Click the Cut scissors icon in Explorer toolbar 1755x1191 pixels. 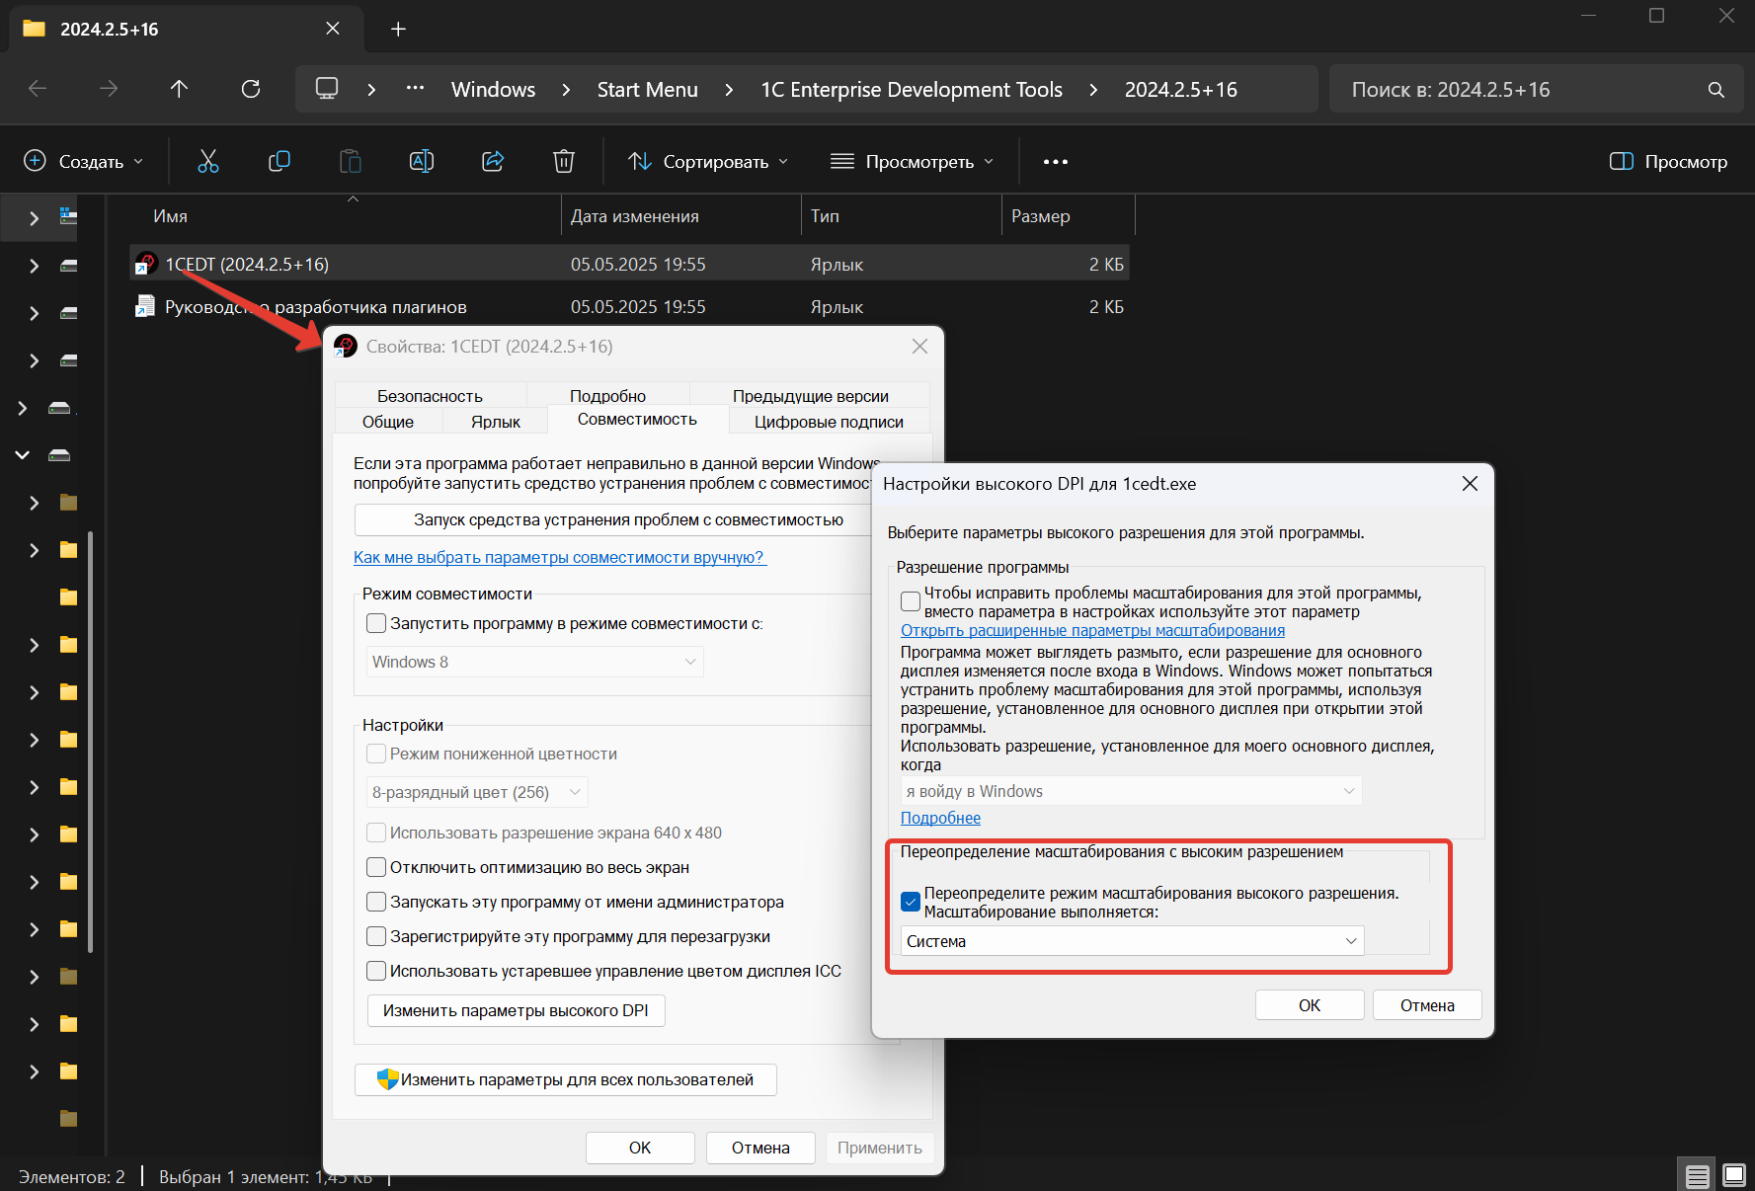(x=208, y=161)
